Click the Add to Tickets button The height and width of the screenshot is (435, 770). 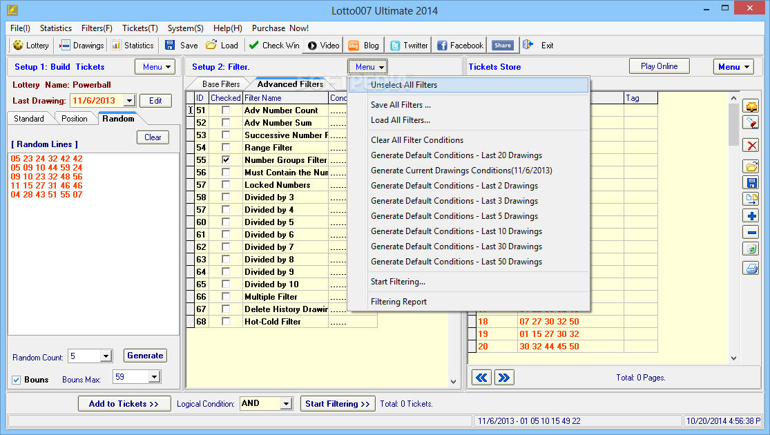pos(124,403)
